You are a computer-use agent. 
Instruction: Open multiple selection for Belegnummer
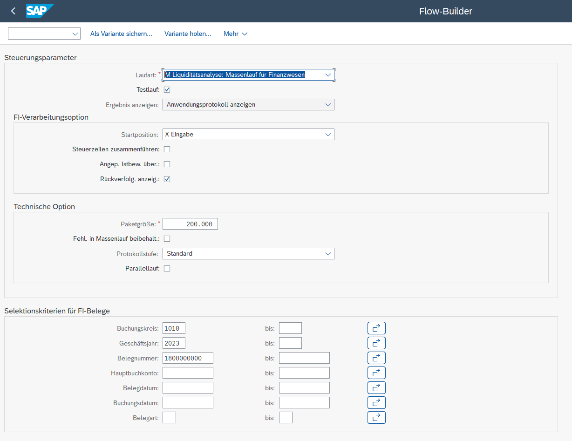(376, 358)
